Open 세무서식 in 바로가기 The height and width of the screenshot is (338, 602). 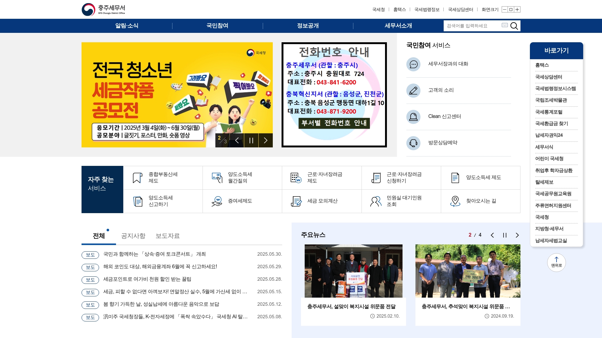click(x=544, y=147)
